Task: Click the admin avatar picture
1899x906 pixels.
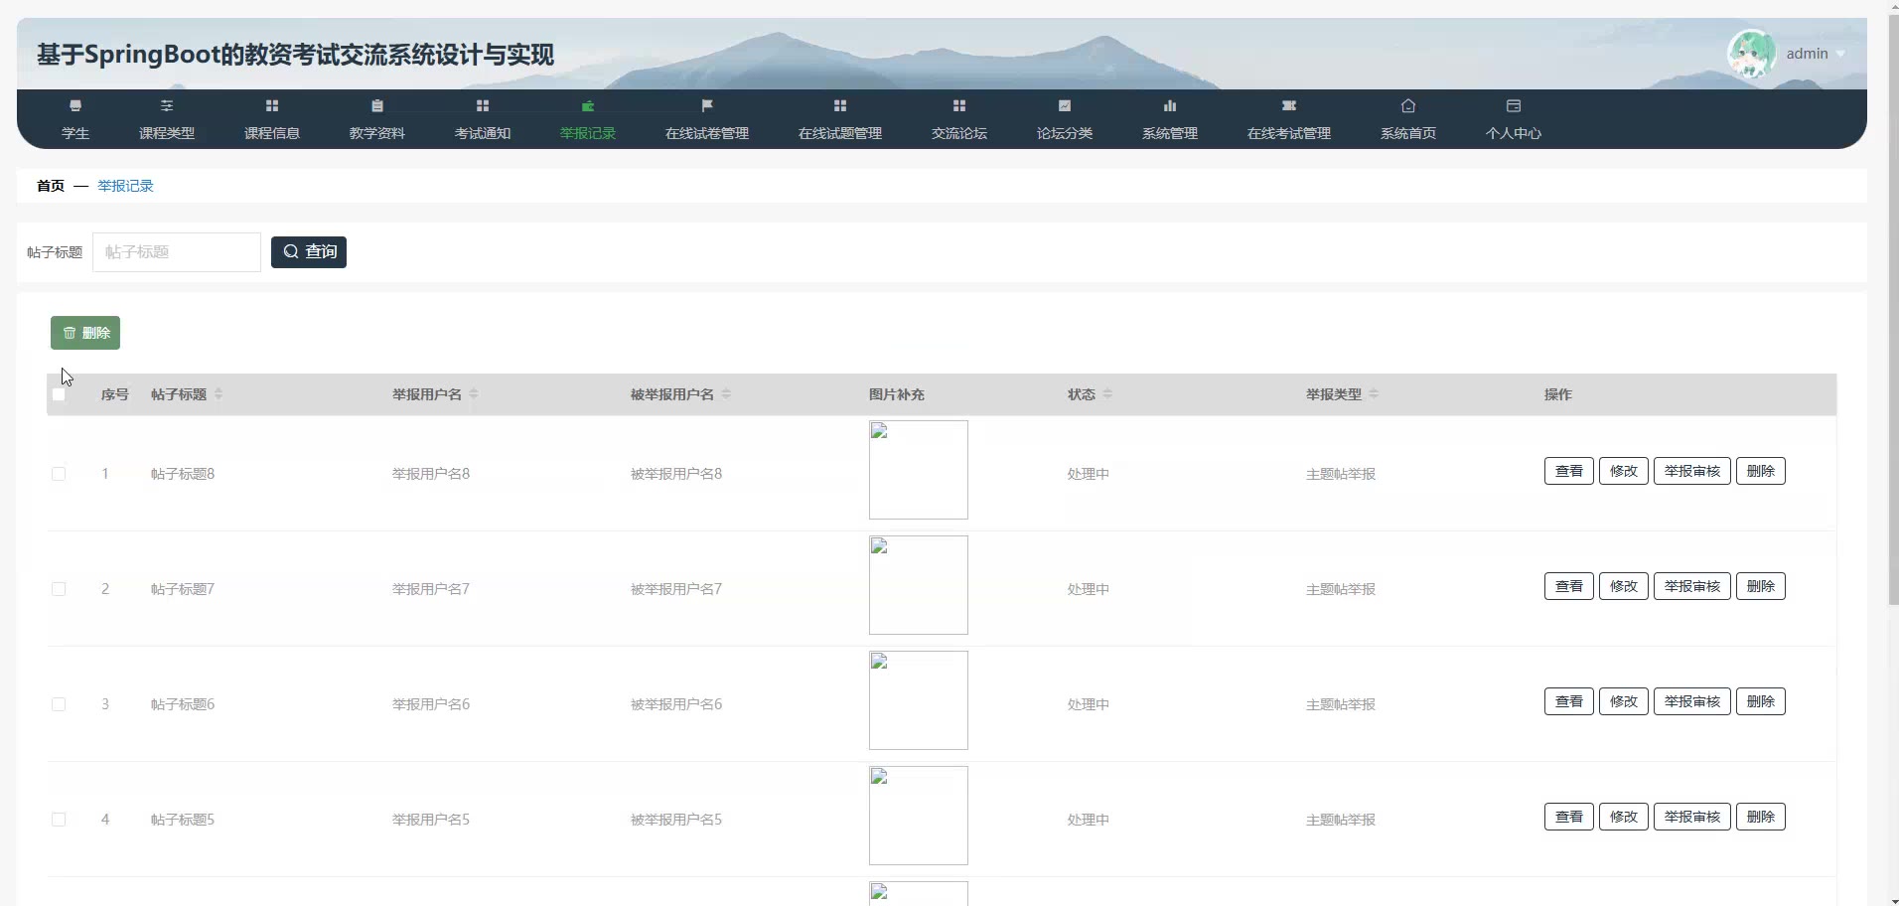Action: pyautogui.click(x=1752, y=54)
